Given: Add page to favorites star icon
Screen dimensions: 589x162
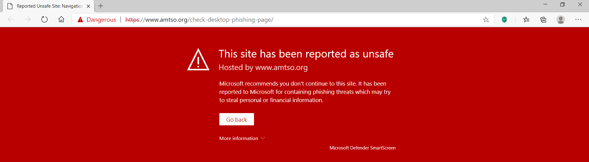Looking at the screenshot, I should (x=486, y=20).
